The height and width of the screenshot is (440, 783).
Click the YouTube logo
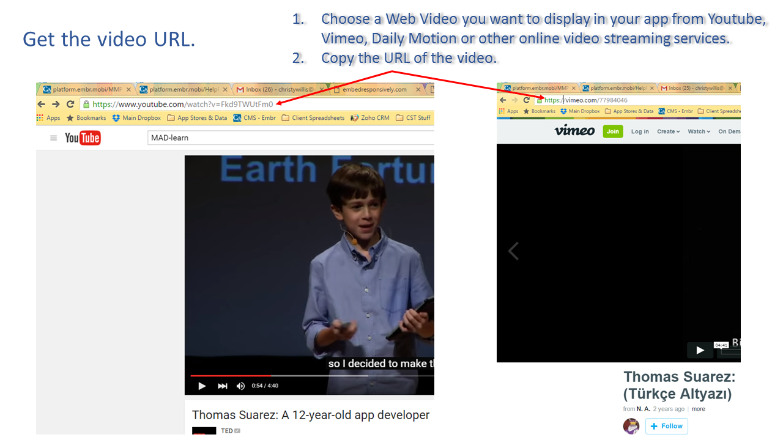click(x=83, y=138)
